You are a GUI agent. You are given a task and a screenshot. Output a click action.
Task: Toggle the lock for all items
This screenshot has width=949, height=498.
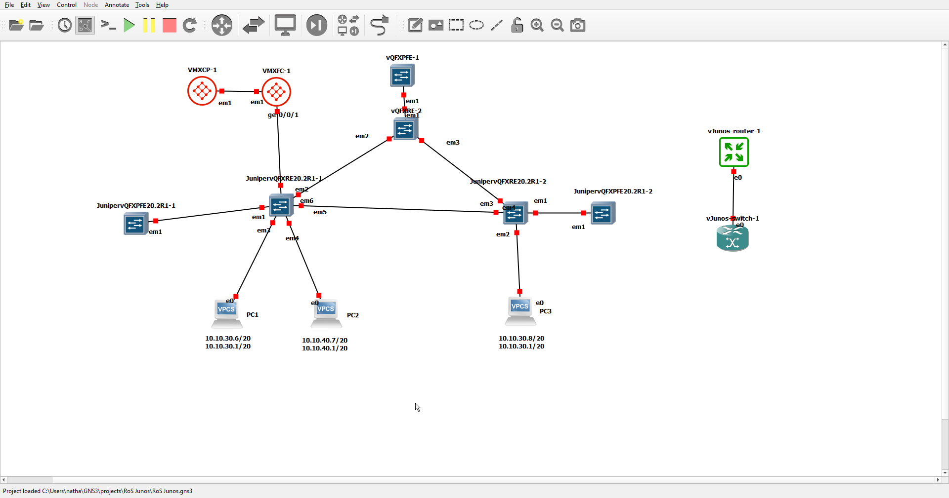pyautogui.click(x=517, y=25)
